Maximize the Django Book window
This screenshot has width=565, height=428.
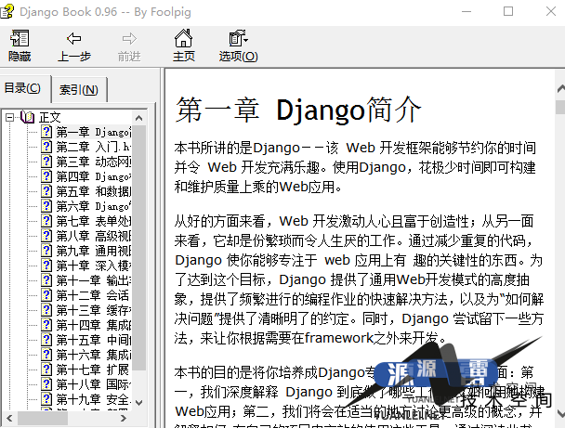(x=508, y=11)
